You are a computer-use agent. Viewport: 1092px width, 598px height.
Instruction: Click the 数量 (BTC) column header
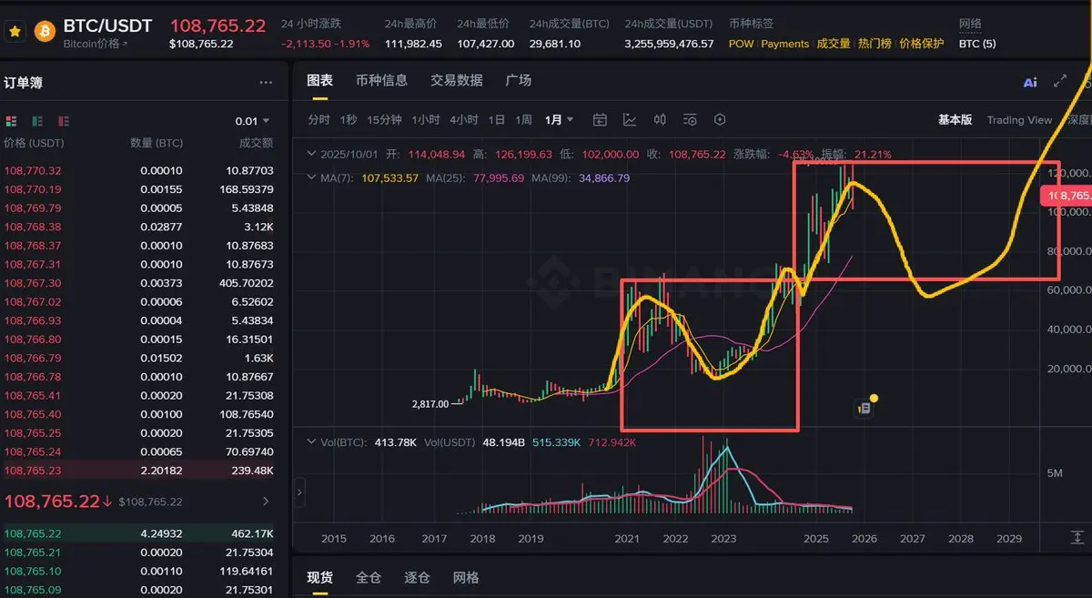(x=156, y=143)
